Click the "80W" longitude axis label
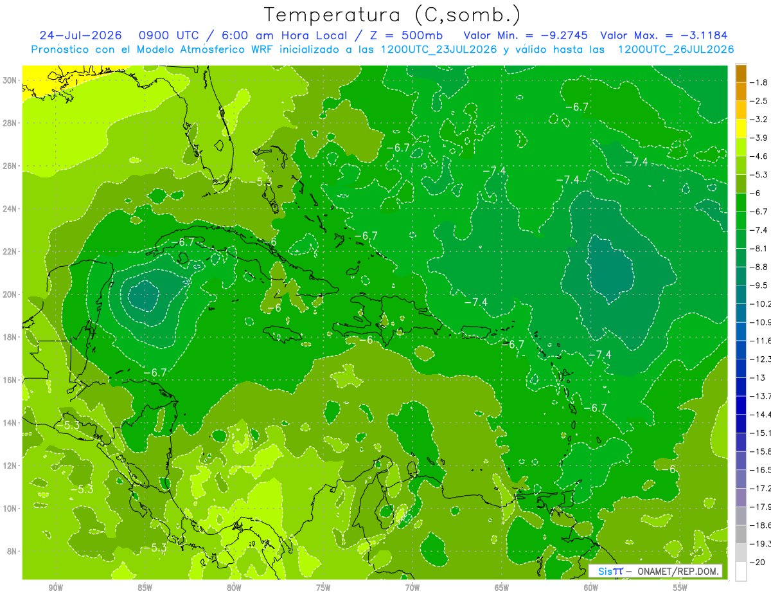This screenshot has width=771, height=596. click(x=234, y=587)
